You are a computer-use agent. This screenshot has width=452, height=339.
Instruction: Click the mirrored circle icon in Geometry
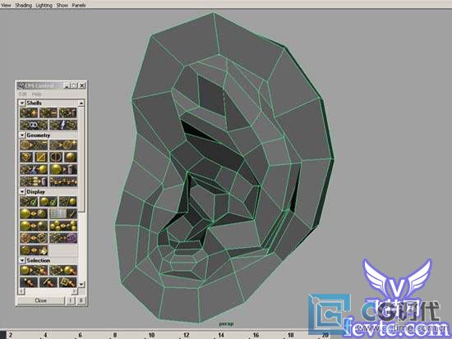coord(56,158)
